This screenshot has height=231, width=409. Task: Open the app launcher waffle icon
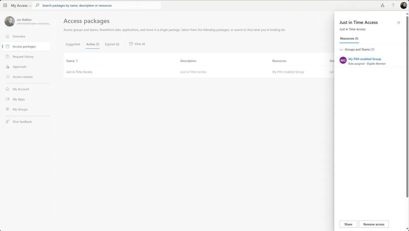tap(5, 6)
